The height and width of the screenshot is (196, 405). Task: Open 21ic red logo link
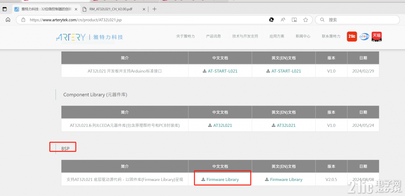[x=352, y=36]
